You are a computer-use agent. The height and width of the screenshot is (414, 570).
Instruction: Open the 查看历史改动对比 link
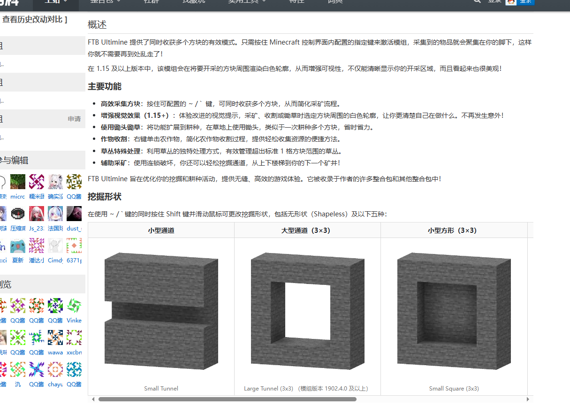32,19
